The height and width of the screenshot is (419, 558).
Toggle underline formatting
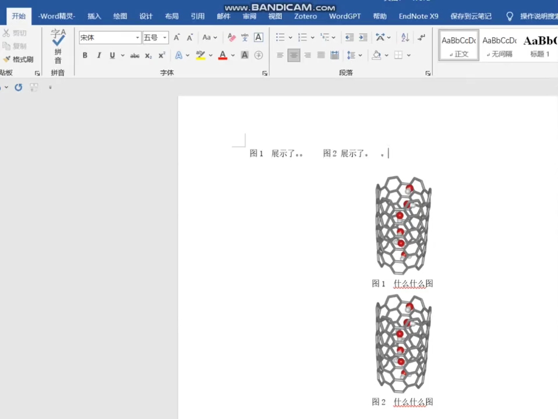click(x=112, y=55)
